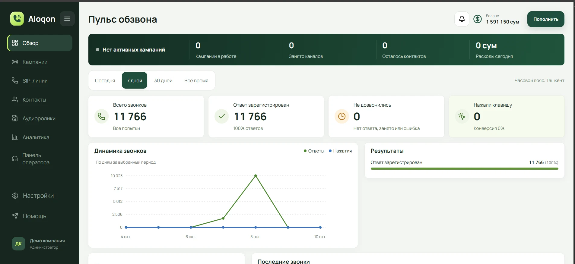The width and height of the screenshot is (575, 264).
Task: Click the Нет активных кампаний status text
Action: point(134,50)
